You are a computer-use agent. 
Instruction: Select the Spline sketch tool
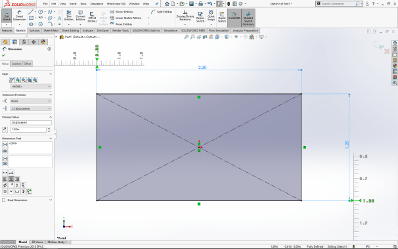[x=50, y=12]
